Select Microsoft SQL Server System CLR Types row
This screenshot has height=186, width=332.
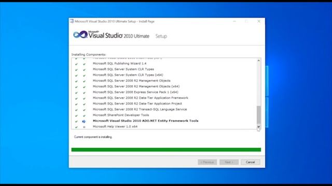click(x=123, y=69)
